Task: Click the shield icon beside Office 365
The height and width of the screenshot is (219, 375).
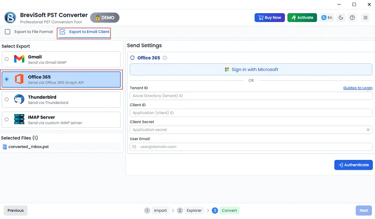Action: [132, 58]
